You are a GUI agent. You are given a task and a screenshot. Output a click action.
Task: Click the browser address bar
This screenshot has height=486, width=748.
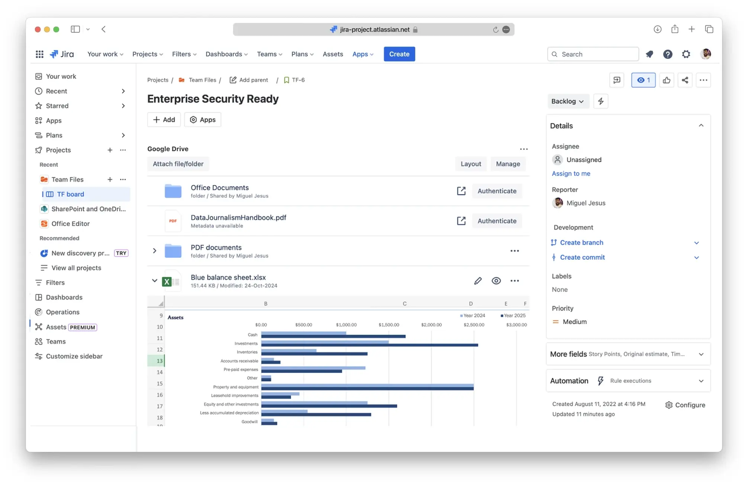[x=374, y=30]
